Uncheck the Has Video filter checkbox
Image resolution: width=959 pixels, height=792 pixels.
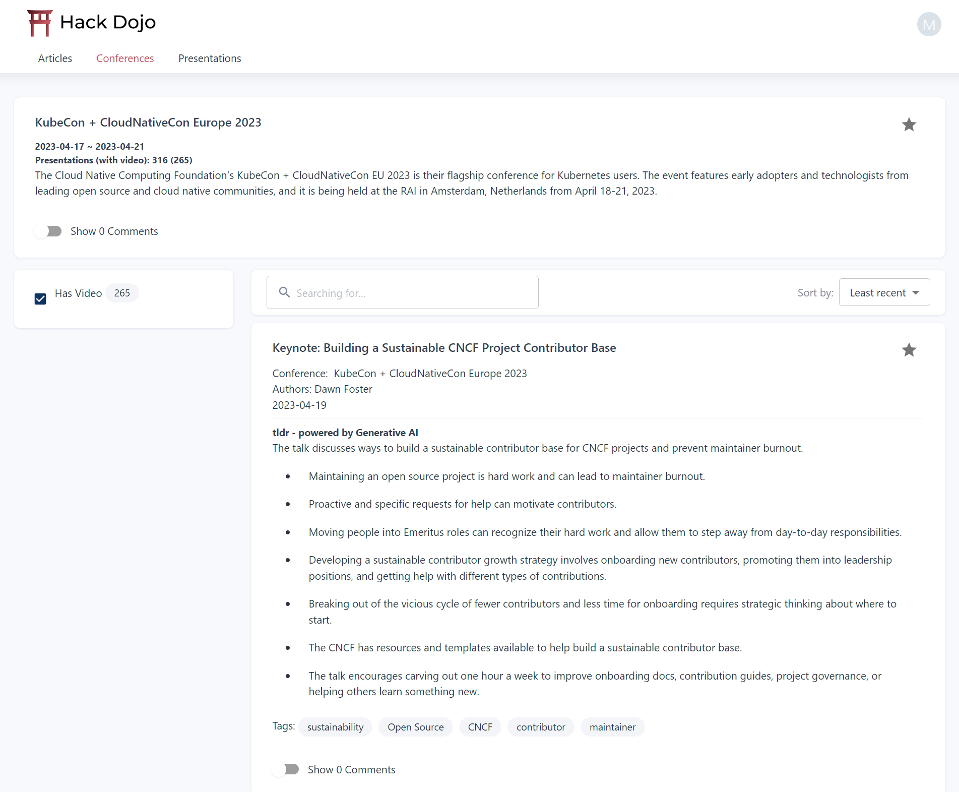pyautogui.click(x=40, y=299)
